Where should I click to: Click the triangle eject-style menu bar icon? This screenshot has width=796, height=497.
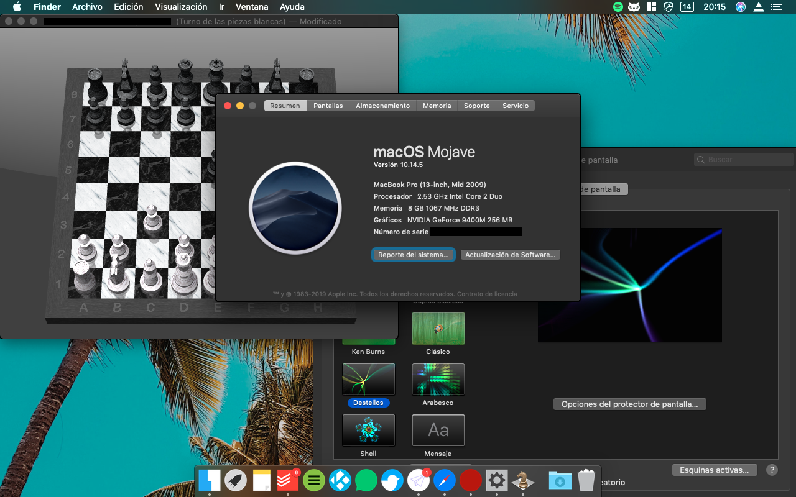tap(759, 7)
